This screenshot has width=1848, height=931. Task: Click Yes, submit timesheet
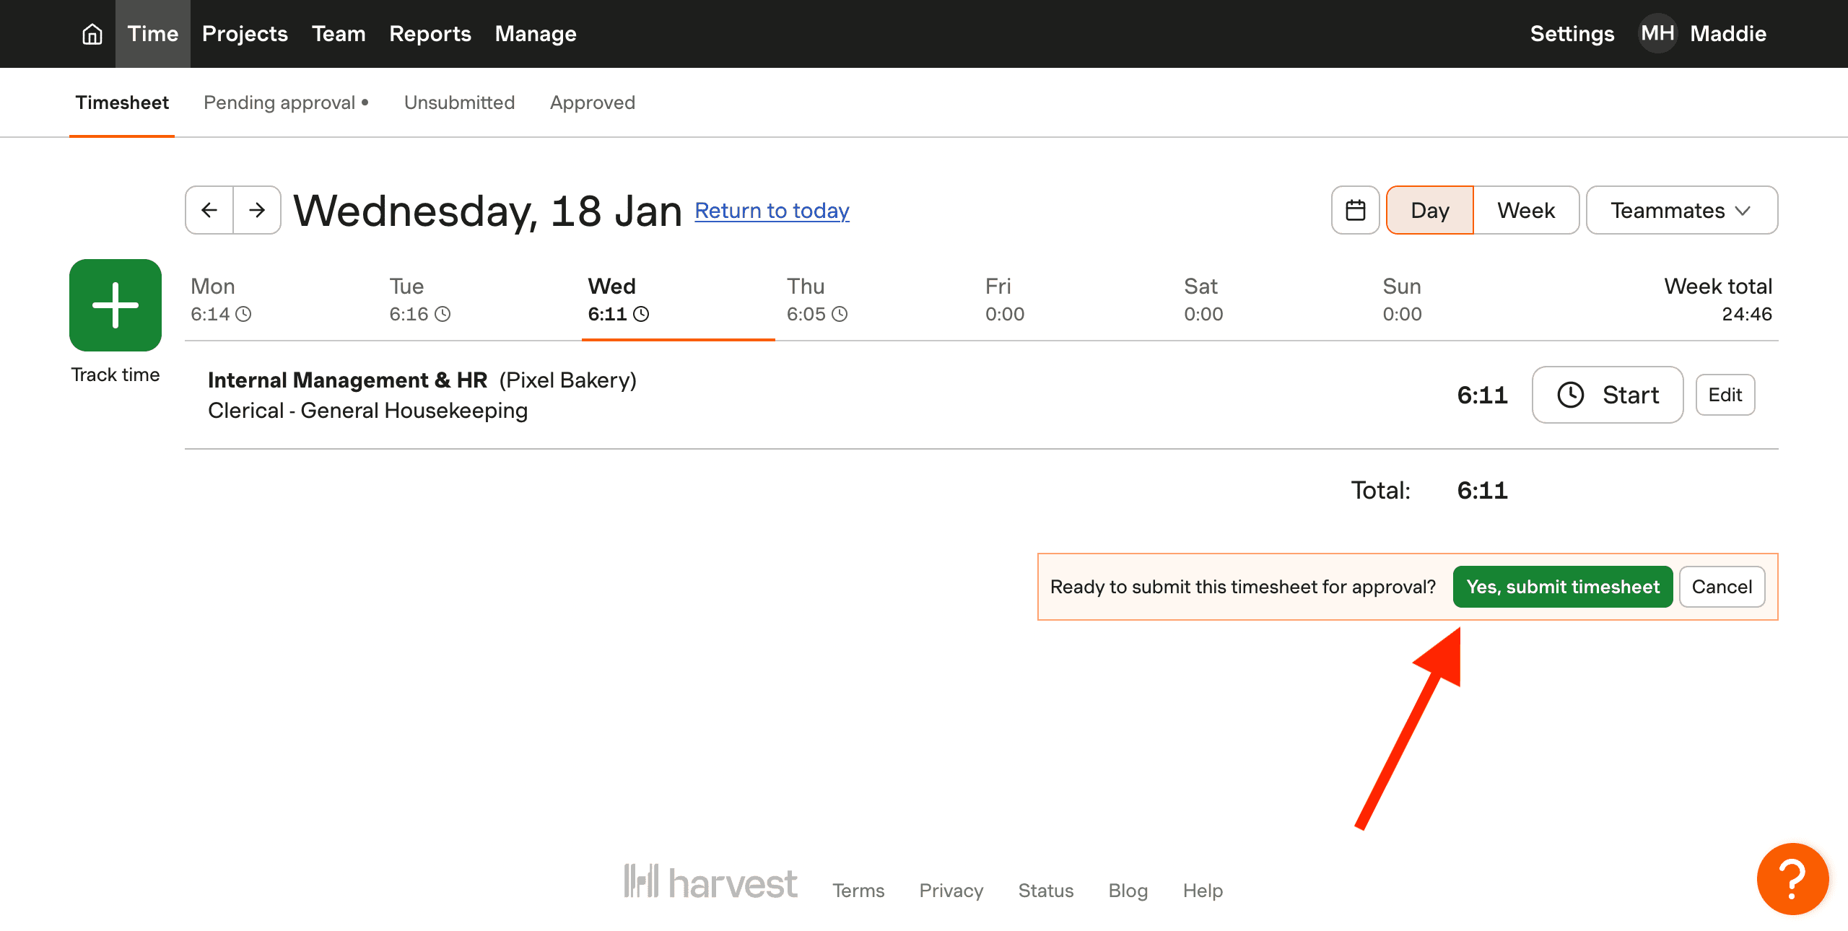click(x=1563, y=587)
